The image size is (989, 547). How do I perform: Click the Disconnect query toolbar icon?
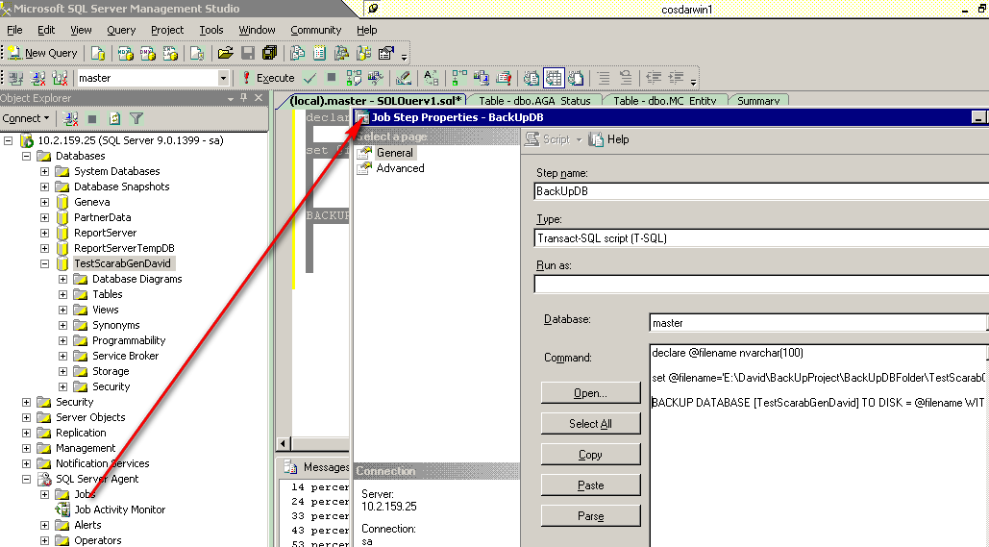[x=38, y=78]
